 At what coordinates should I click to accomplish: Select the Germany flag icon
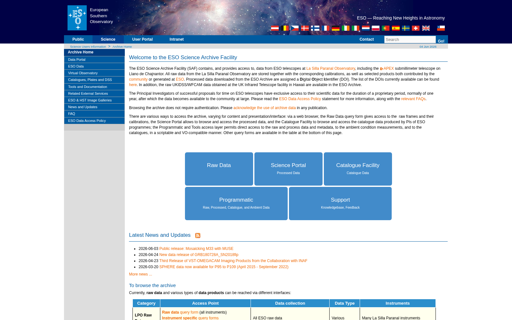pos(336,28)
